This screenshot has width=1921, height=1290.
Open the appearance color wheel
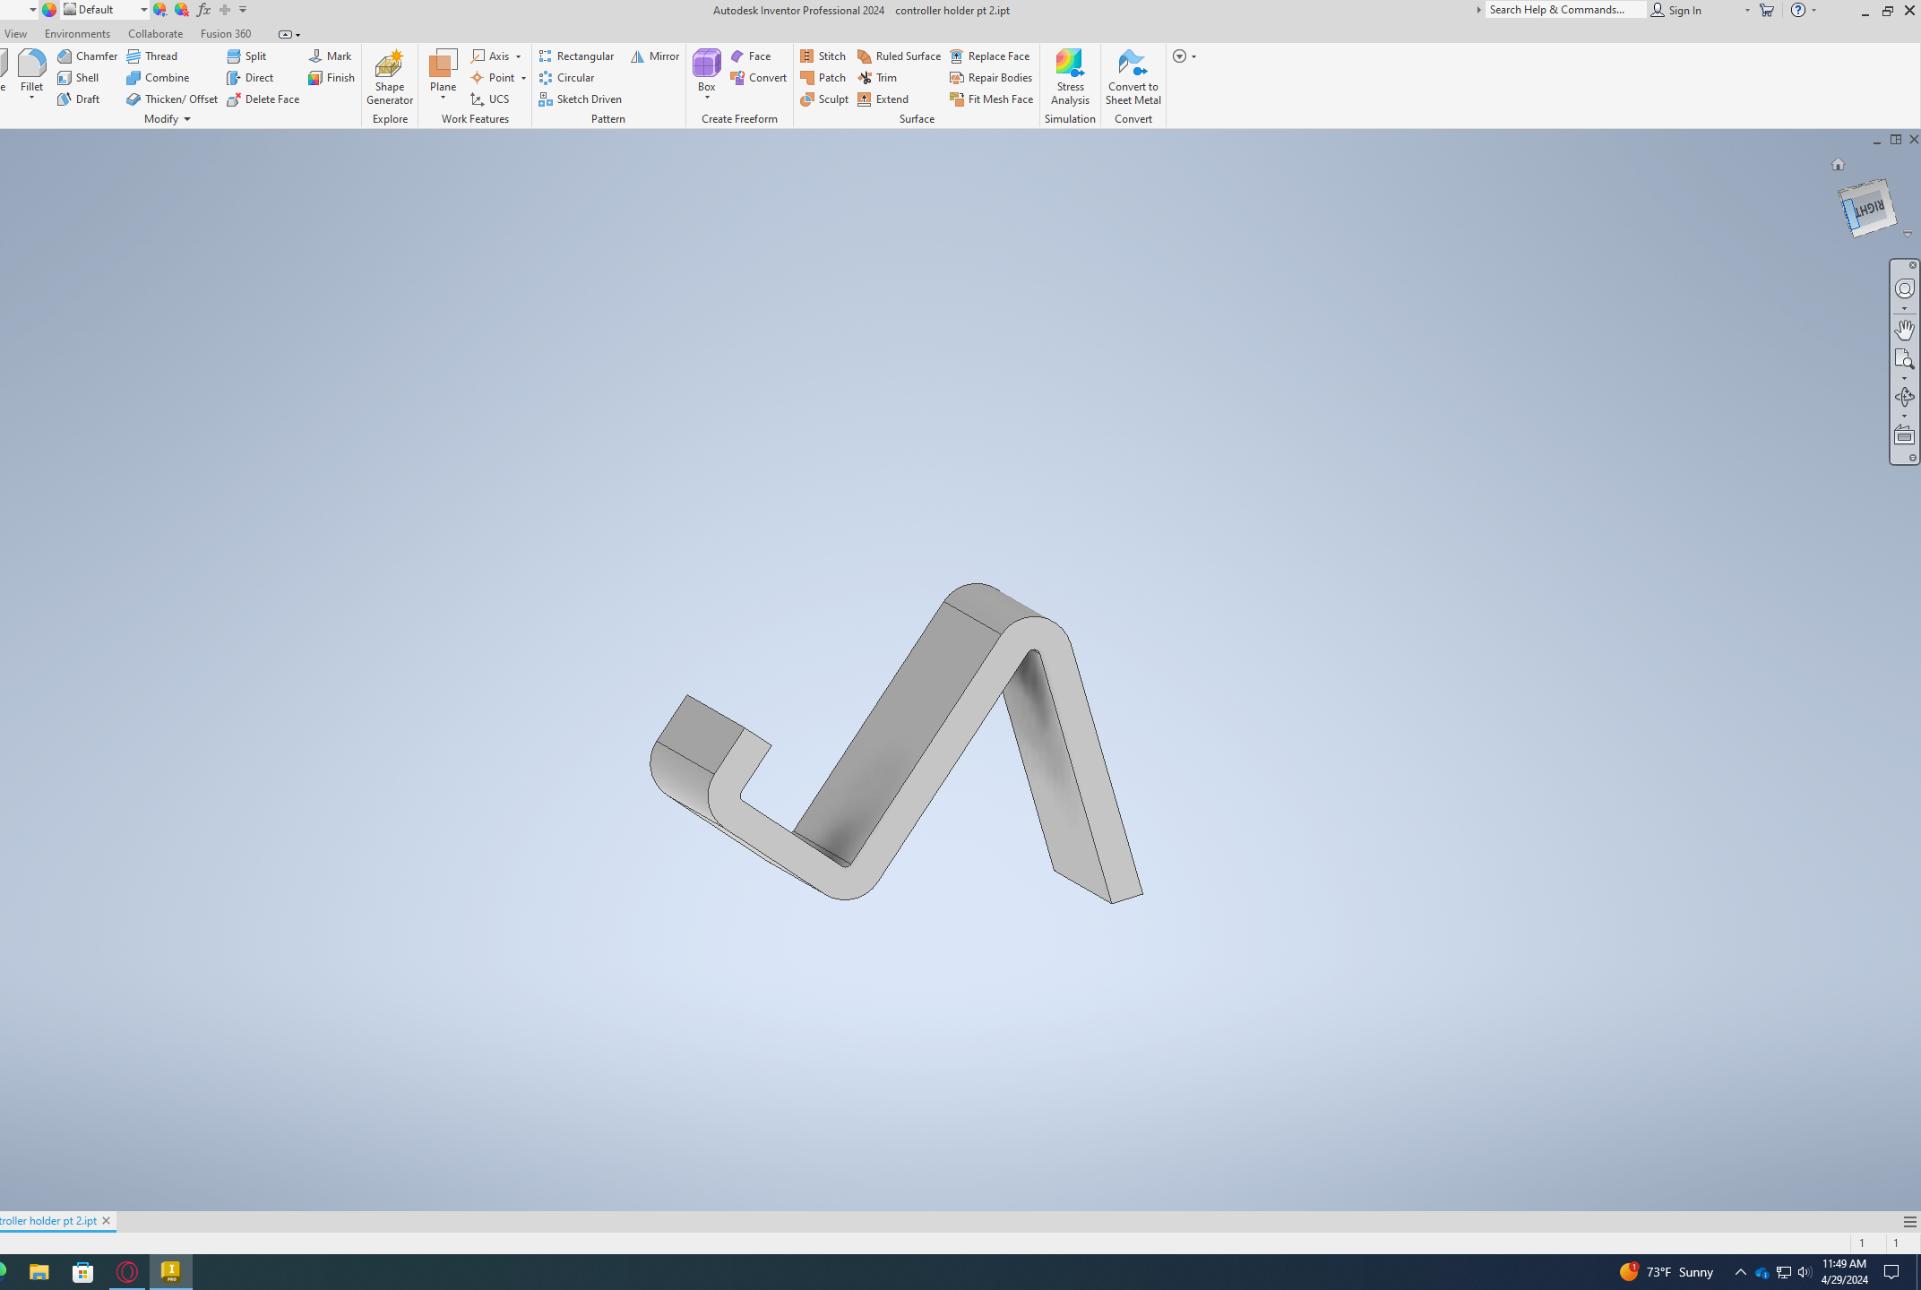tap(49, 10)
